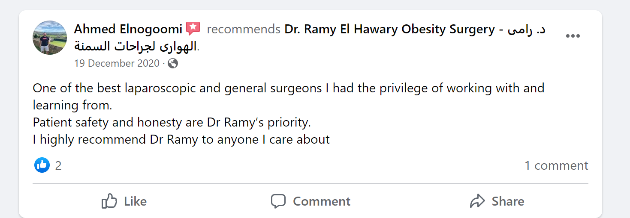Click the red star recommendation badge
This screenshot has width=630, height=218.
pyautogui.click(x=193, y=29)
